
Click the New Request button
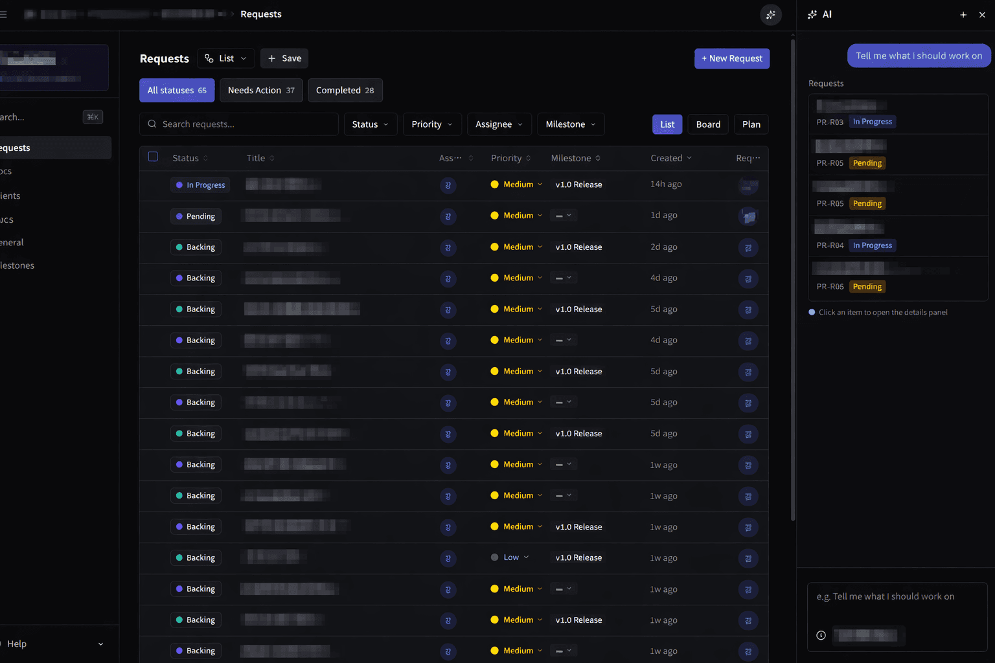pyautogui.click(x=731, y=58)
